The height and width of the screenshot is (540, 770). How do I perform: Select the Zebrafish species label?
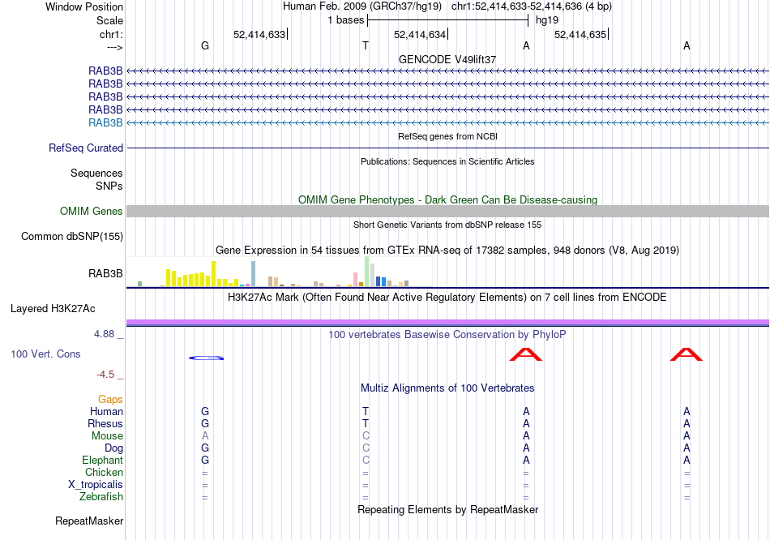[101, 497]
